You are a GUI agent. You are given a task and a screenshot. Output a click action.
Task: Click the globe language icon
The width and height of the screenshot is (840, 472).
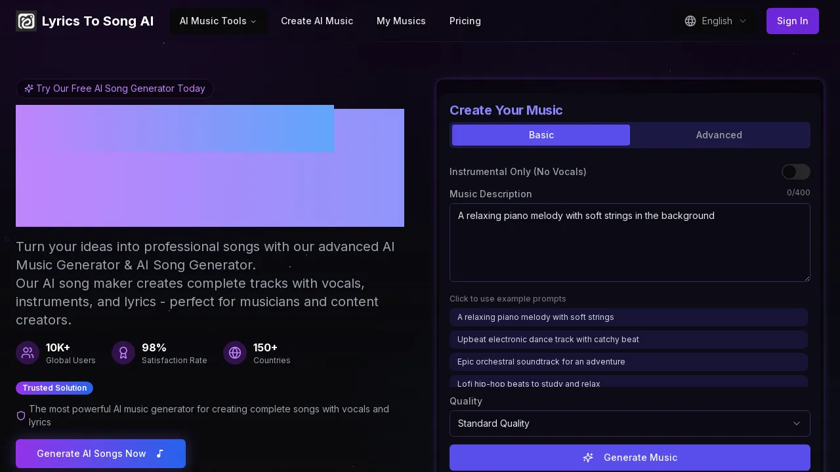point(690,21)
